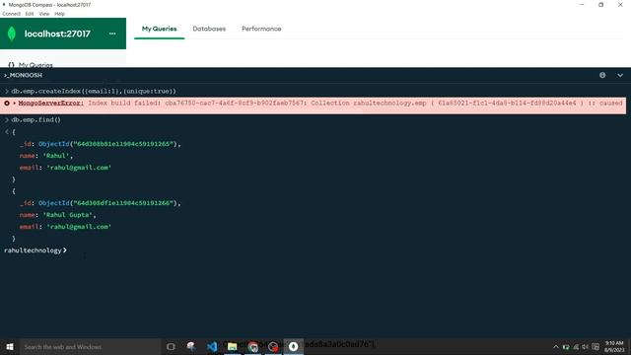
Task: Open the volume control in system tray
Action: click(585, 347)
